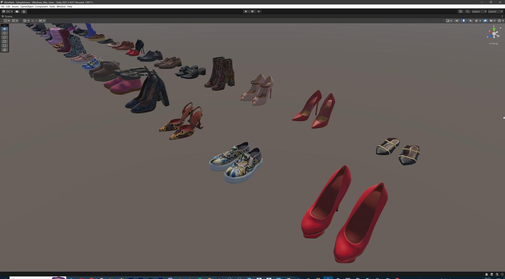The width and height of the screenshot is (505, 279).
Task: Select the Rect Transform tool
Action: tap(4, 45)
